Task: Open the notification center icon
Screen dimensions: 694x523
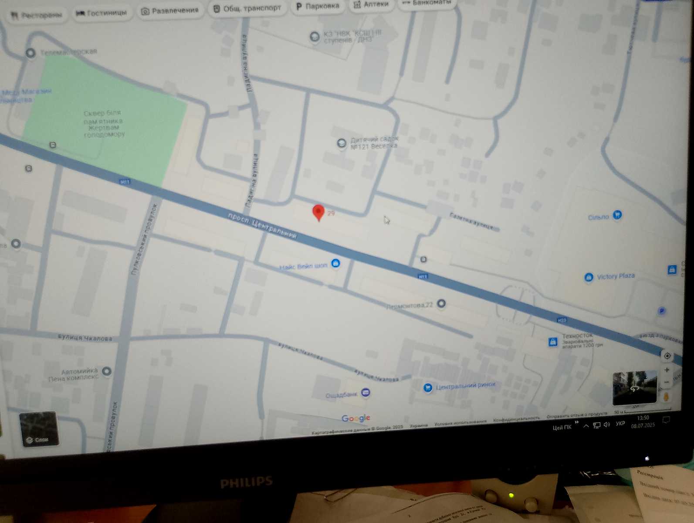Action: click(665, 420)
